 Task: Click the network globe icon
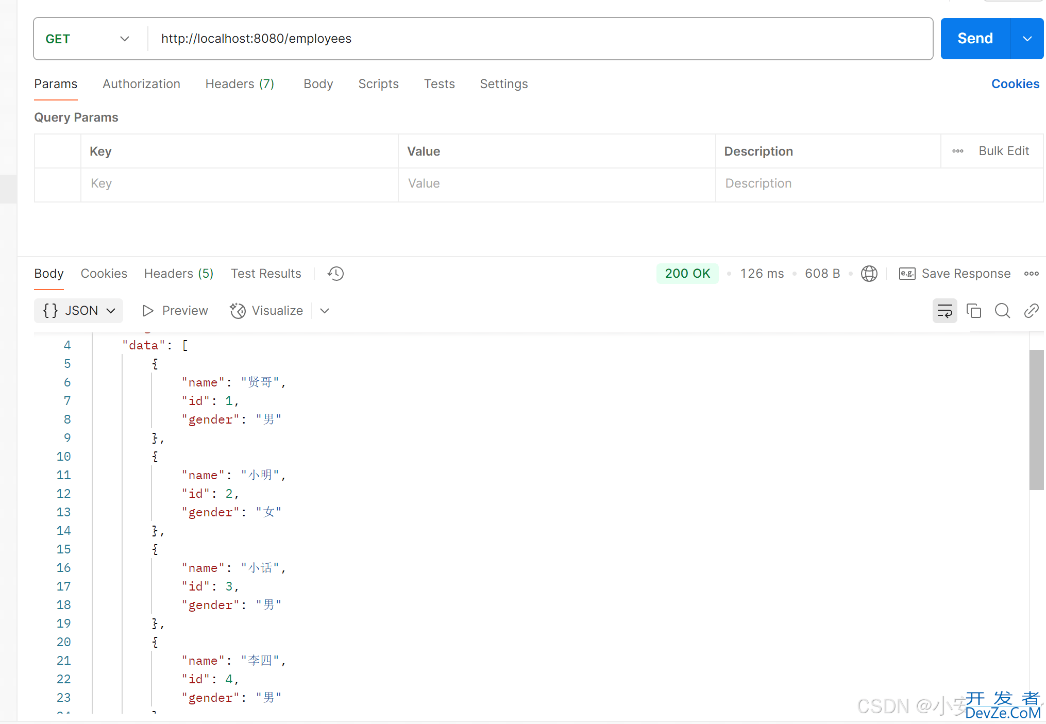point(869,274)
